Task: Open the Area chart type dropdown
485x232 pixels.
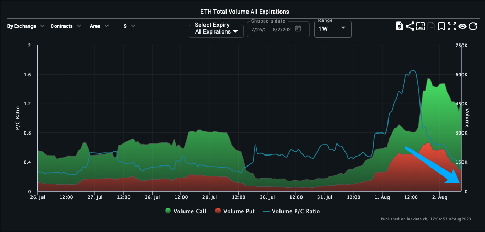Action: tap(99, 26)
